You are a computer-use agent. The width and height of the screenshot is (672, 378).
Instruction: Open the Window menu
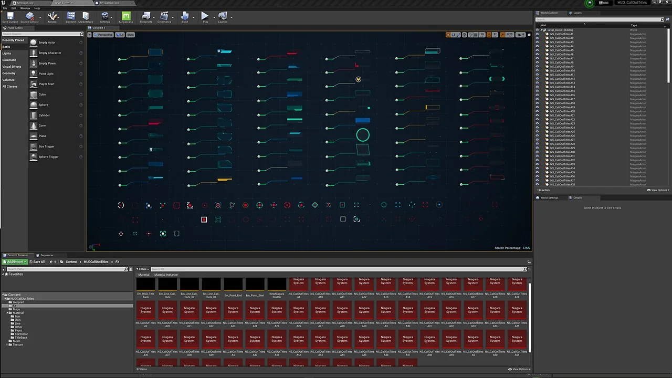click(x=25, y=8)
